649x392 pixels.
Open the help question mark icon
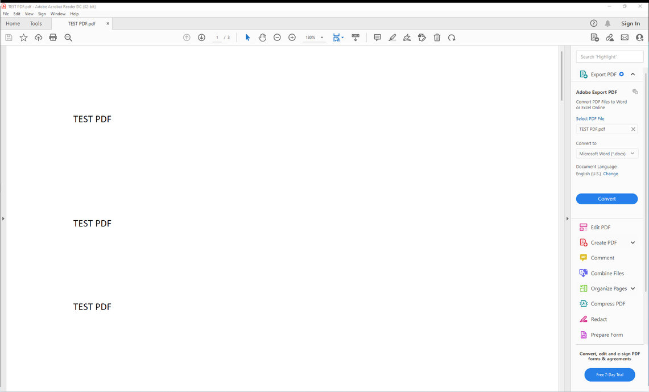click(x=593, y=23)
